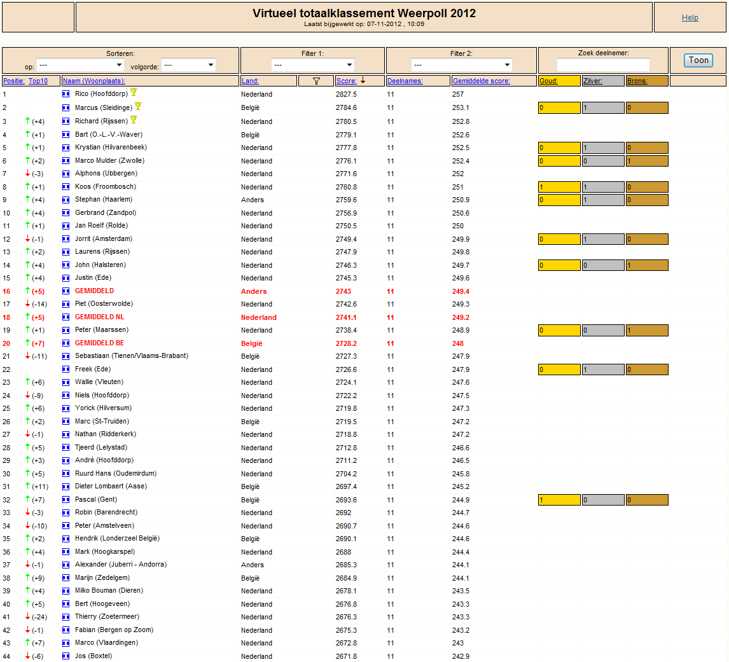Open the blue icon beside Marco Mulder (Zwolle)

(66, 161)
